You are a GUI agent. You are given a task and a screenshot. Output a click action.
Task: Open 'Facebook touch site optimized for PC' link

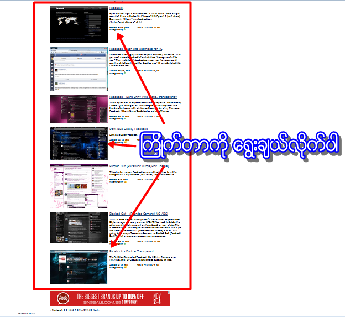click(136, 49)
